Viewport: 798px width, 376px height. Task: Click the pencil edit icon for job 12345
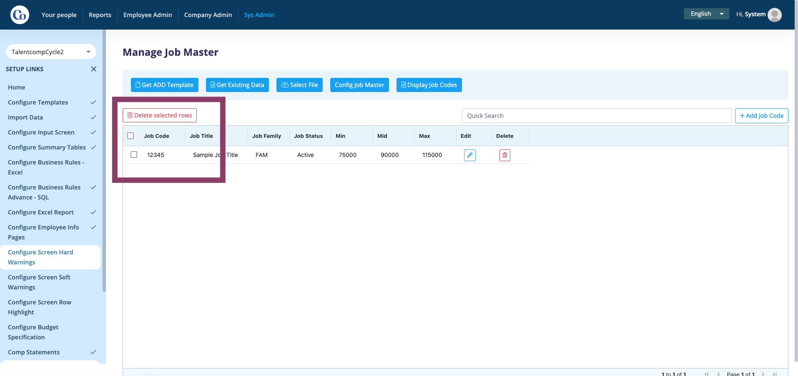[x=469, y=155]
